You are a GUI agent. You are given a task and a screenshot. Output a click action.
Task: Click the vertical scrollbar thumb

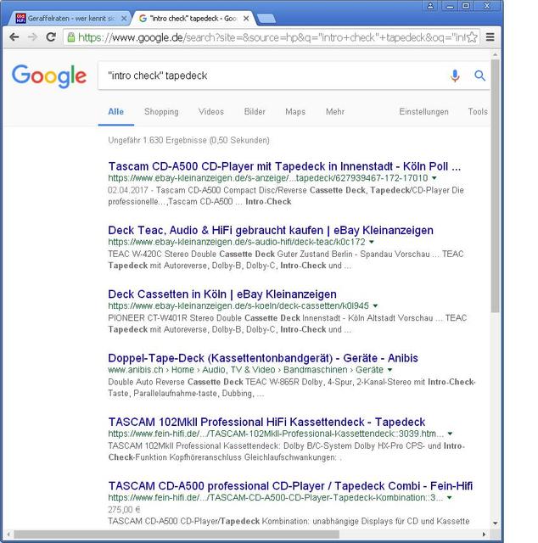point(495,186)
